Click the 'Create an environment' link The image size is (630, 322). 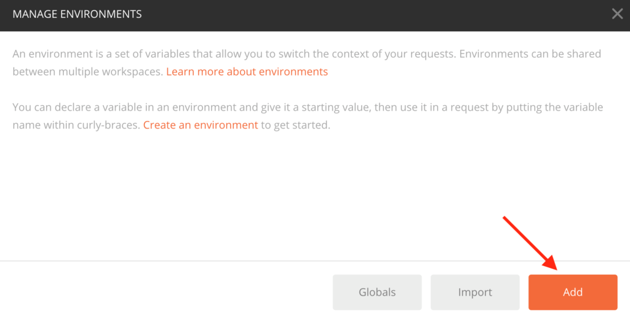point(201,125)
